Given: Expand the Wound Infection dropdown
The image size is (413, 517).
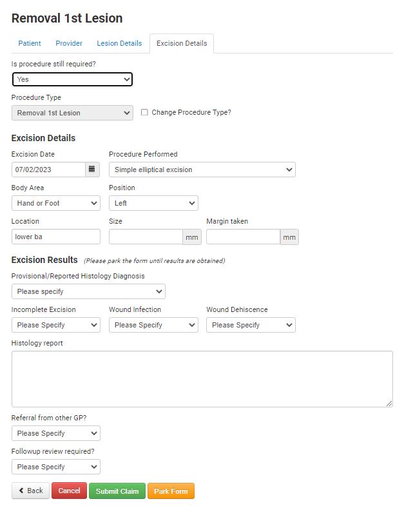Looking at the screenshot, I should pyautogui.click(x=153, y=325).
